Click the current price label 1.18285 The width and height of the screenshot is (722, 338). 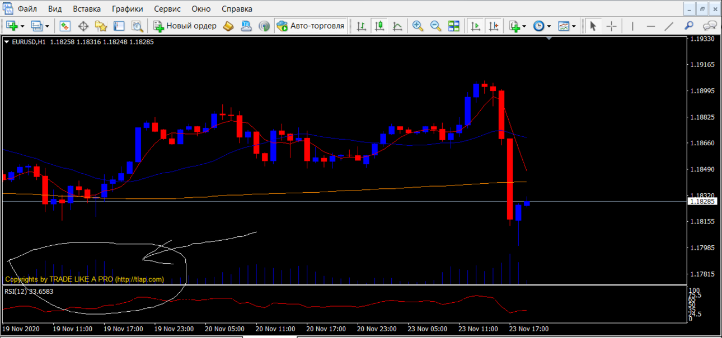tap(702, 201)
